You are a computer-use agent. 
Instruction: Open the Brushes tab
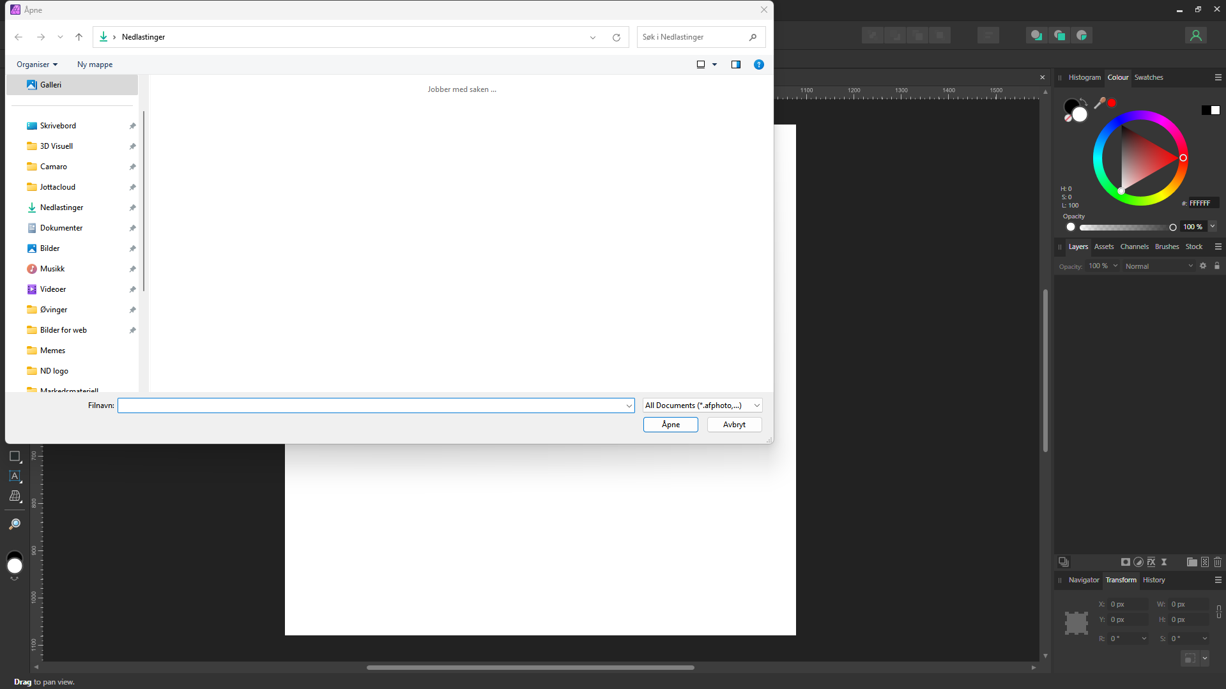[1167, 246]
